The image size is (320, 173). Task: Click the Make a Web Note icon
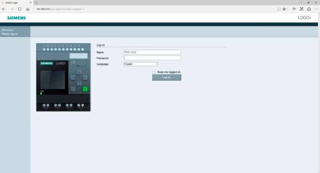[301, 9]
